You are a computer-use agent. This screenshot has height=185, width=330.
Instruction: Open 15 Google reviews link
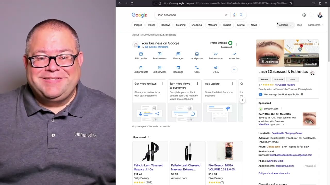(285, 85)
